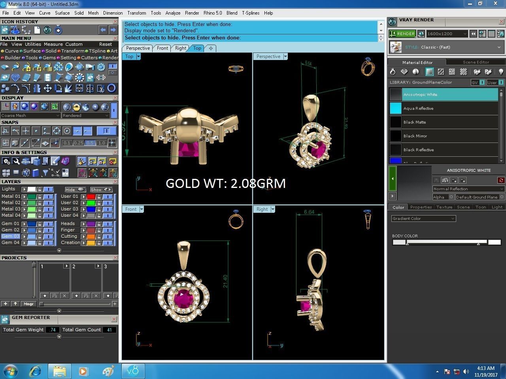506x379 pixels.
Task: Toggle the 0.25 snap distance
Action: pyautogui.click(x=79, y=143)
